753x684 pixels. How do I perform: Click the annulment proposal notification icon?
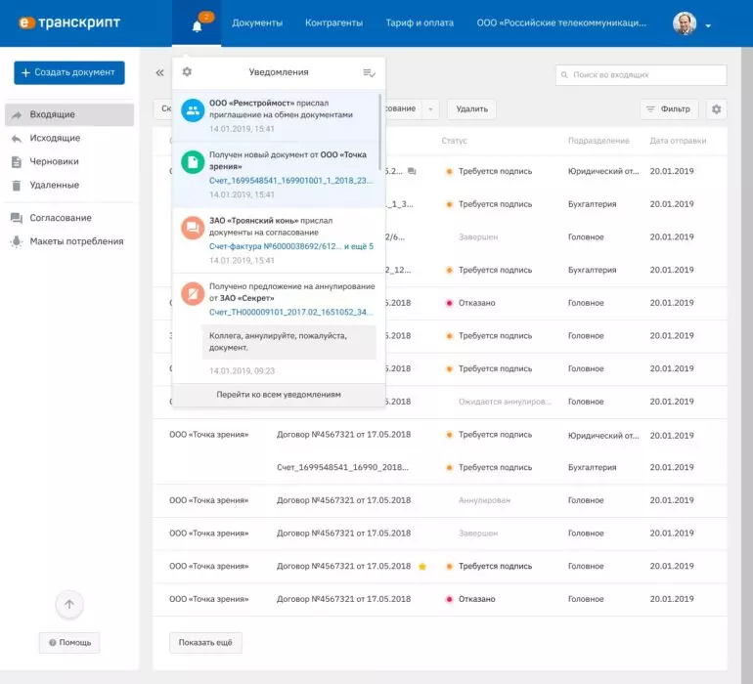coord(193,294)
